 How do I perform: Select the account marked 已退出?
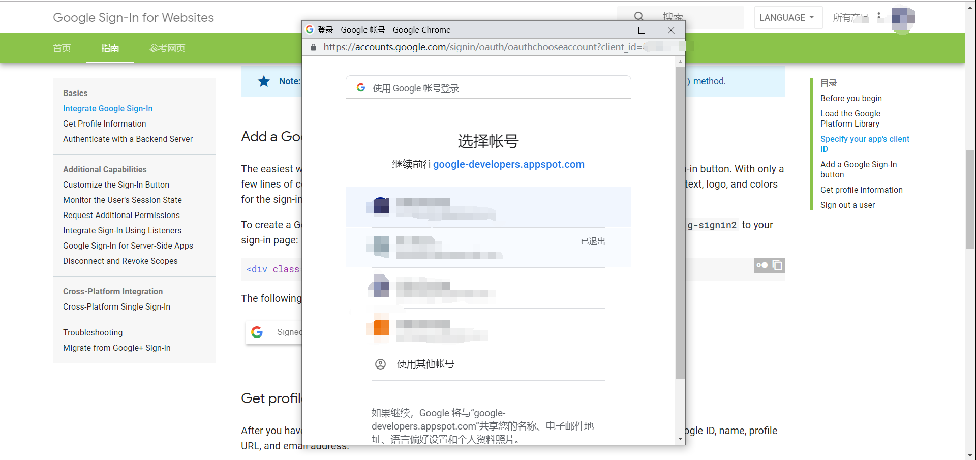(488, 247)
